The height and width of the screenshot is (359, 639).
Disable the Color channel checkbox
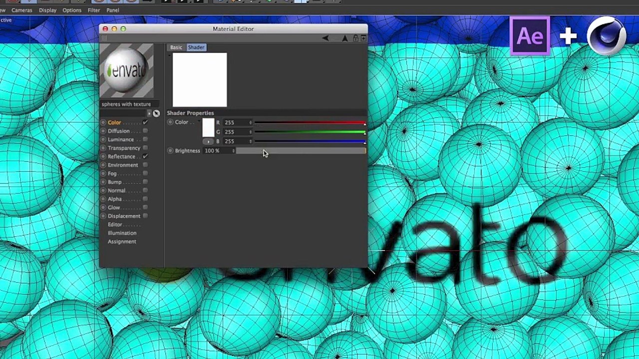(145, 123)
